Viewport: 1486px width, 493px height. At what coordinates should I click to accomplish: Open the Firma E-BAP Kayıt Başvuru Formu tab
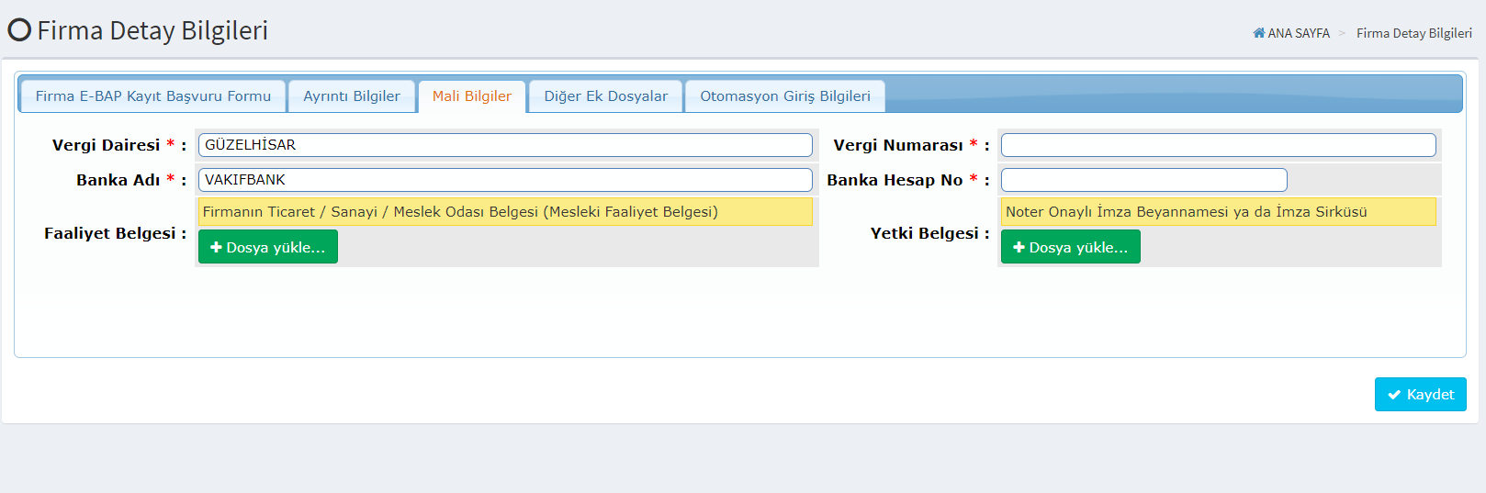click(152, 96)
